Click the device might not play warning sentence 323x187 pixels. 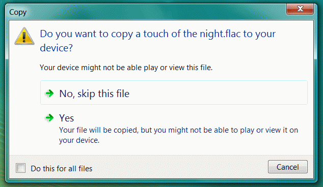(126, 68)
